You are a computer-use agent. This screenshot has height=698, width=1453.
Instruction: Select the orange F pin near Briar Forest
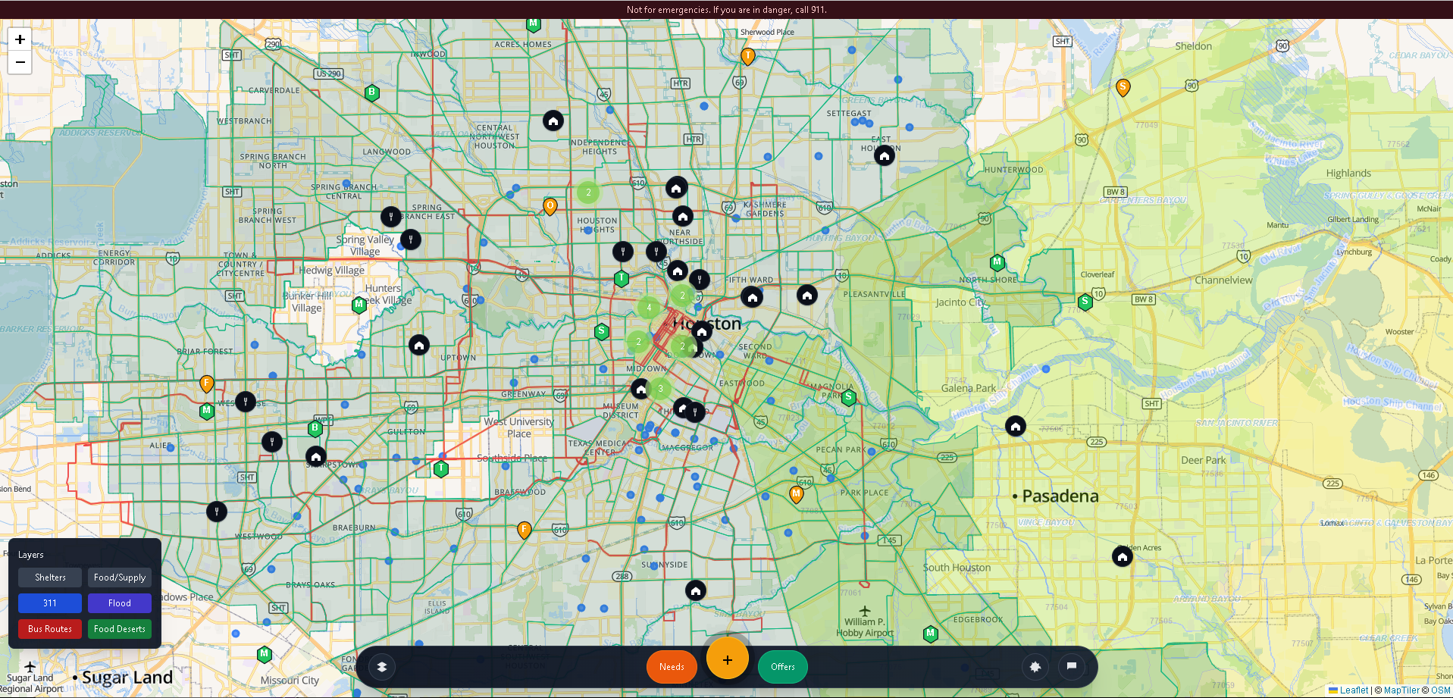pyautogui.click(x=207, y=384)
